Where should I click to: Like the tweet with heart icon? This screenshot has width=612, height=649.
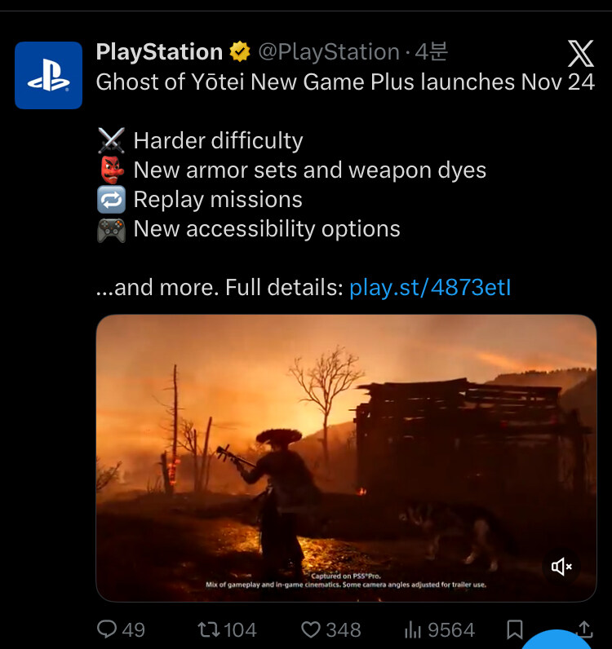click(310, 630)
